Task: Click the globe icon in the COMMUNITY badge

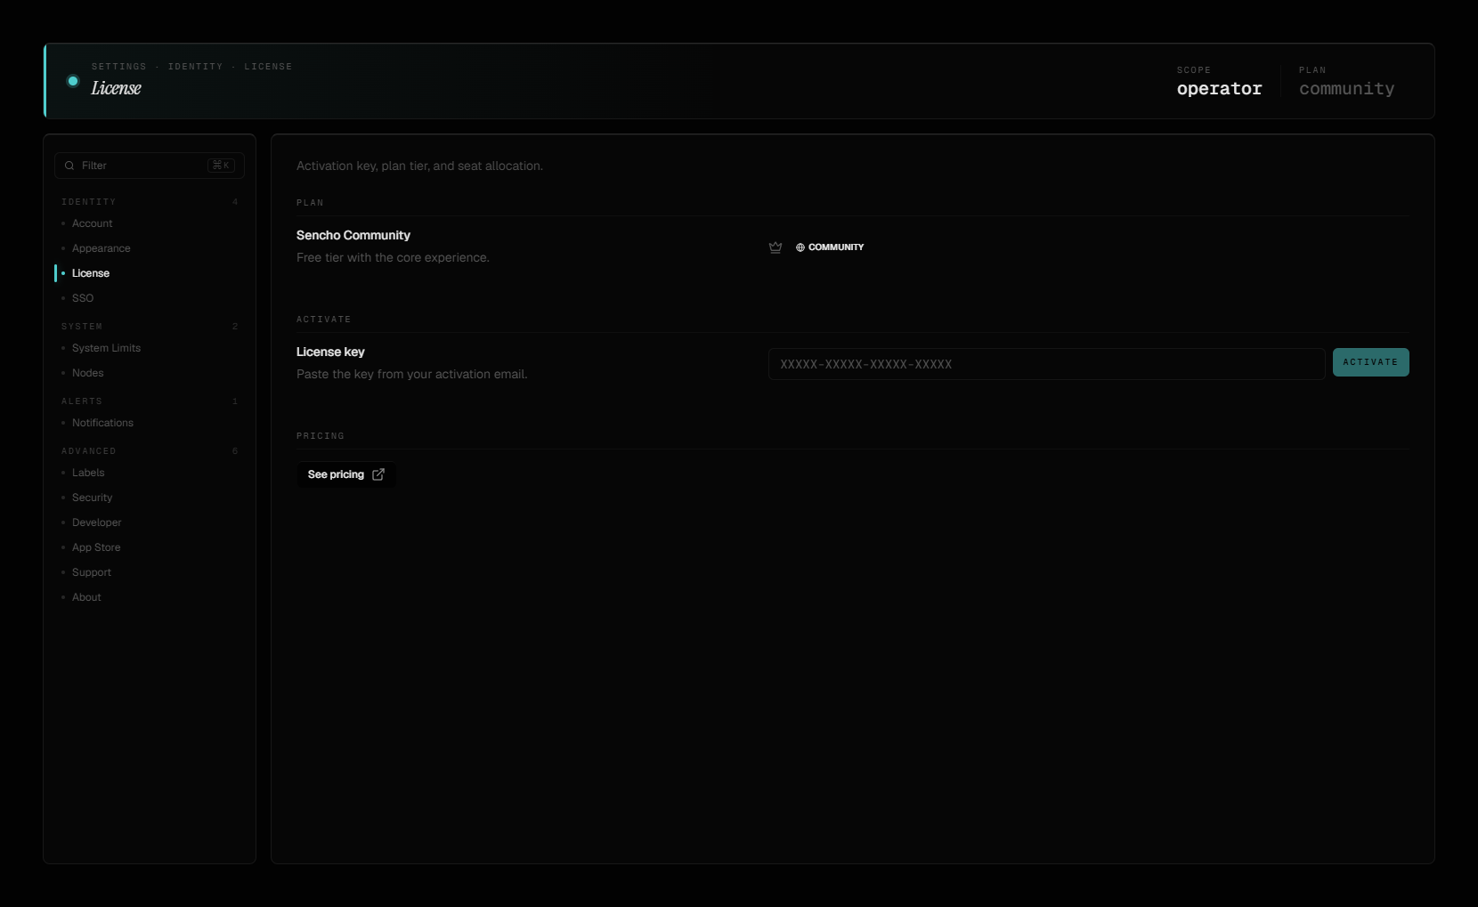Action: pyautogui.click(x=800, y=247)
